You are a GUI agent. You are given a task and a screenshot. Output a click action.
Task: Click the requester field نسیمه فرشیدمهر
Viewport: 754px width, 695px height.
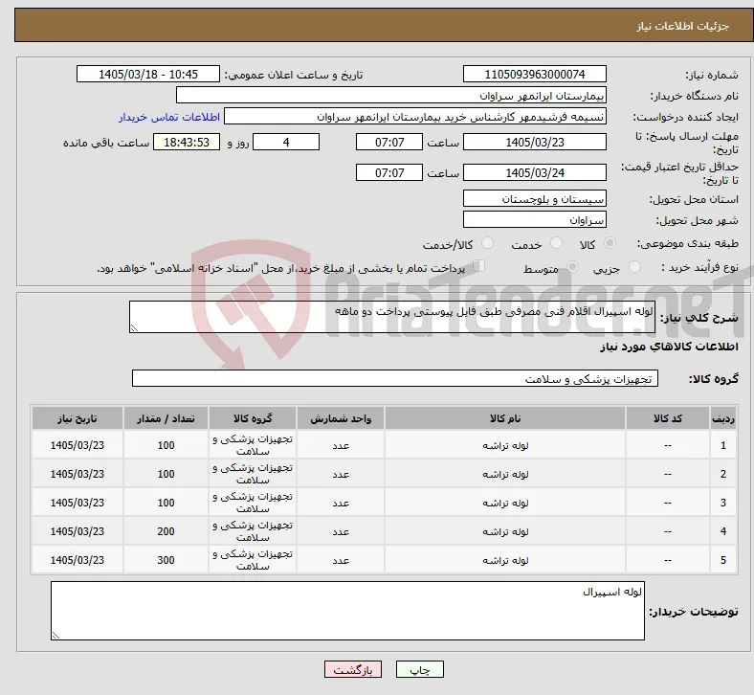click(x=415, y=117)
